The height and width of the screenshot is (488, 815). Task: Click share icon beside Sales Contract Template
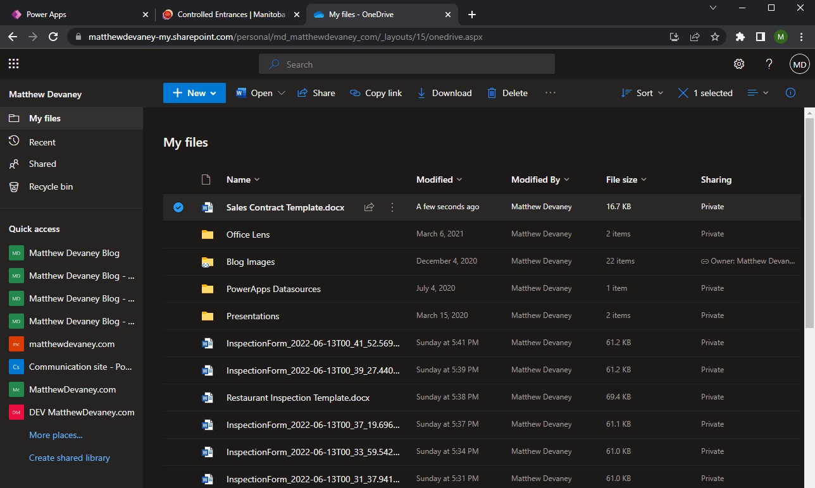[369, 207]
